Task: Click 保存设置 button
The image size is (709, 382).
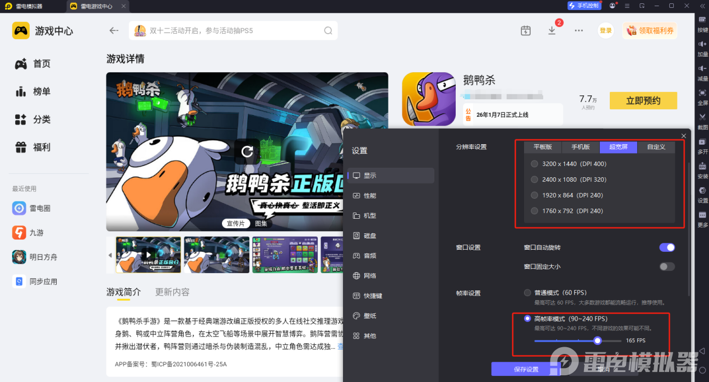Action: tap(526, 369)
